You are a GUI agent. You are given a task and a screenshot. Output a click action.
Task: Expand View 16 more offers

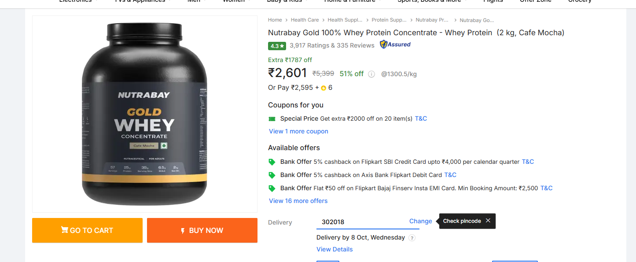click(x=298, y=201)
